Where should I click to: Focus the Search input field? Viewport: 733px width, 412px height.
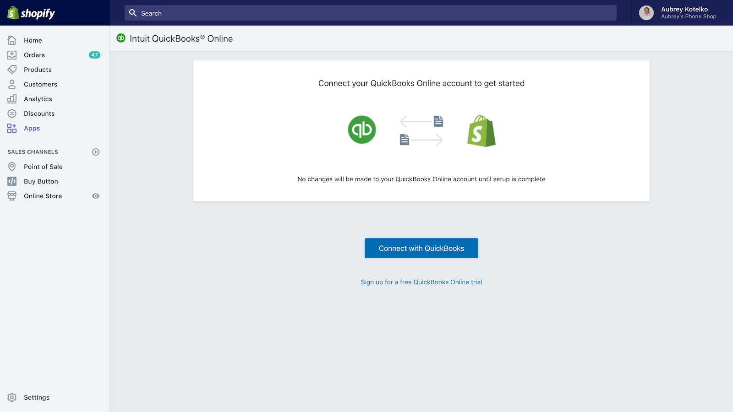(x=371, y=13)
